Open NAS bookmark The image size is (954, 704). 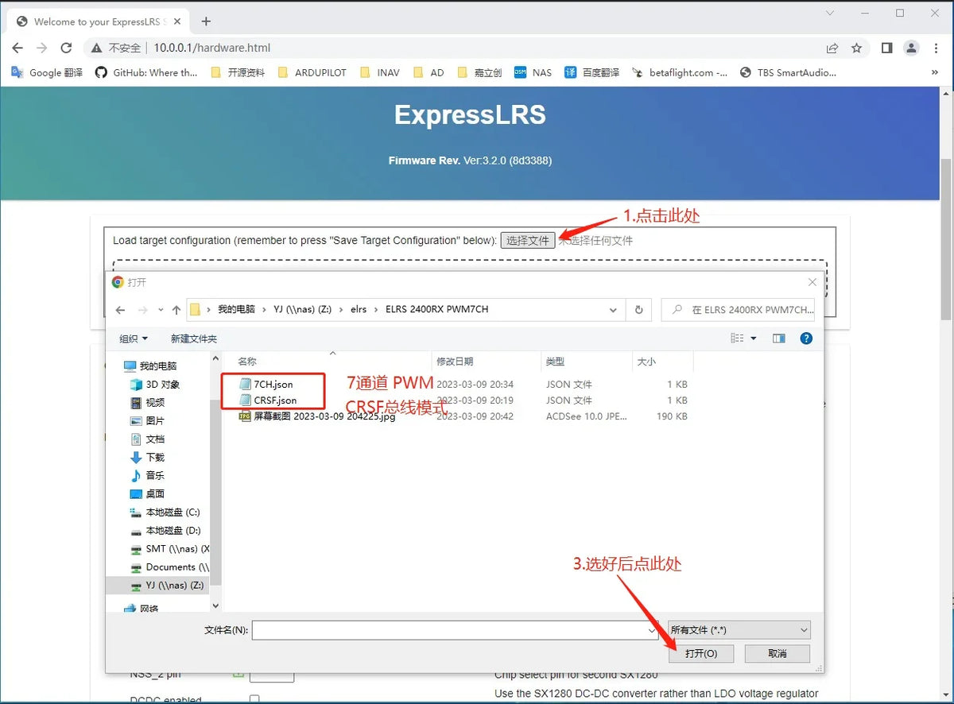coord(533,72)
